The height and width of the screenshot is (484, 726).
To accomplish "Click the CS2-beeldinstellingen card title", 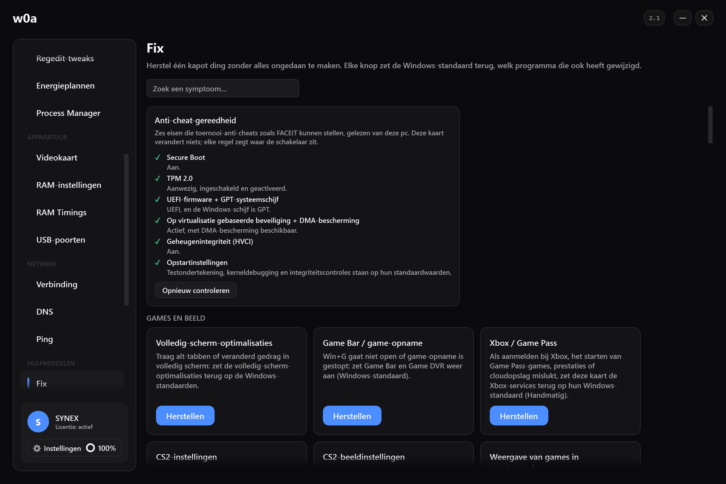I will click(364, 457).
